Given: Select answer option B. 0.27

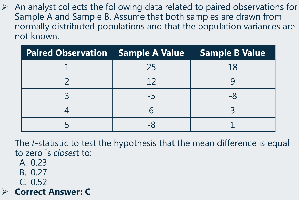Looking at the screenshot, I should (x=33, y=172).
